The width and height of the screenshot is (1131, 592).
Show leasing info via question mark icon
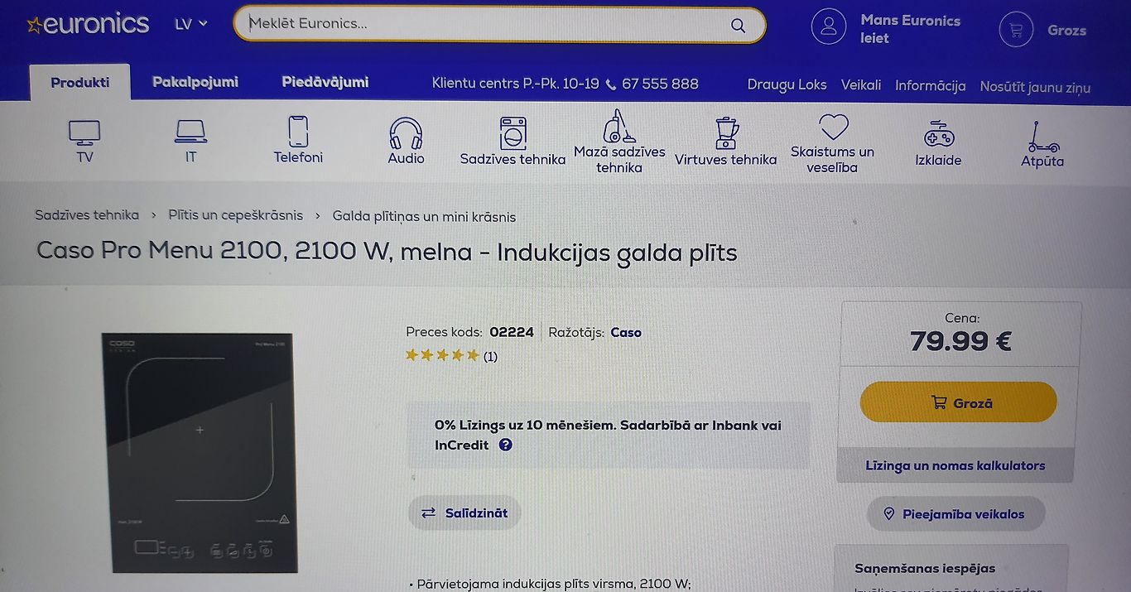tap(506, 445)
